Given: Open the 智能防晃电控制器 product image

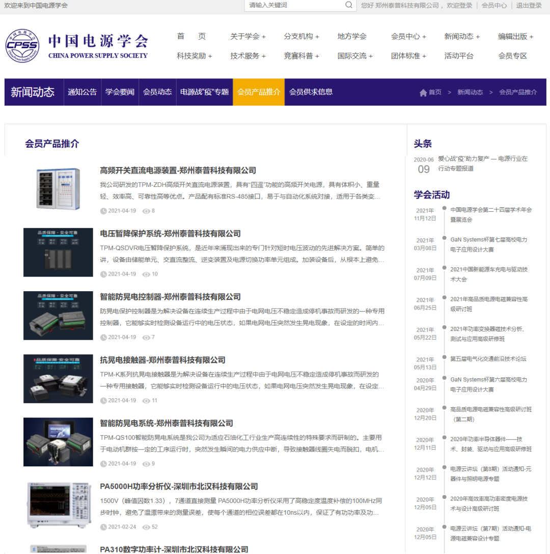Looking at the screenshot, I should (58, 316).
